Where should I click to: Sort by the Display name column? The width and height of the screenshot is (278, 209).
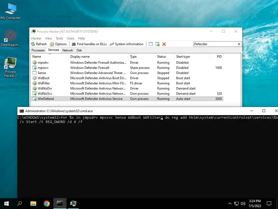(98, 57)
